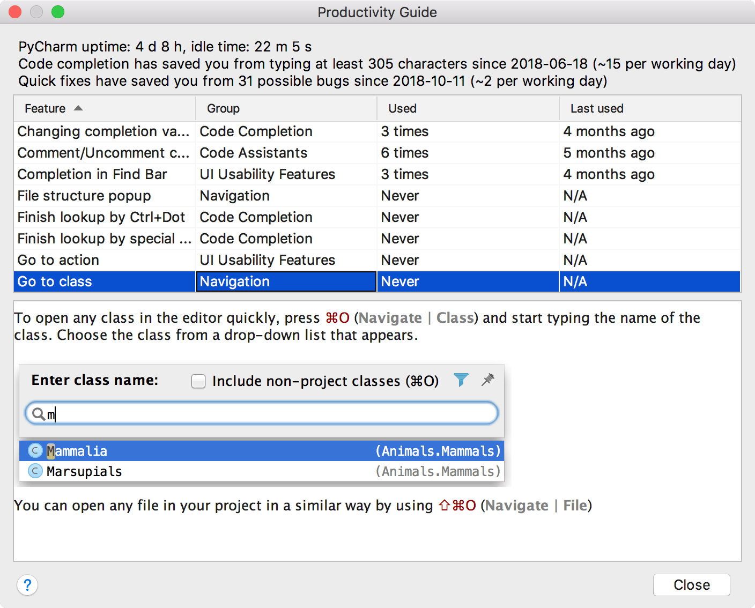Click the filter funnel icon
Viewport: 755px width, 608px height.
point(461,380)
